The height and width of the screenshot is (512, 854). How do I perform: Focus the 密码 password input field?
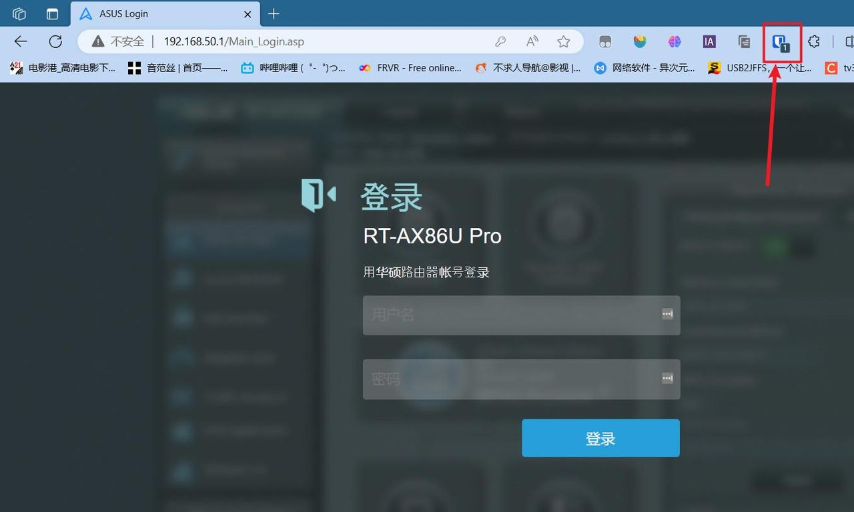(521, 379)
